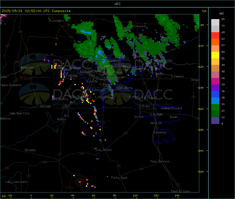Click the 'C_Española' map label
This screenshot has height=199, width=235.
[113, 61]
